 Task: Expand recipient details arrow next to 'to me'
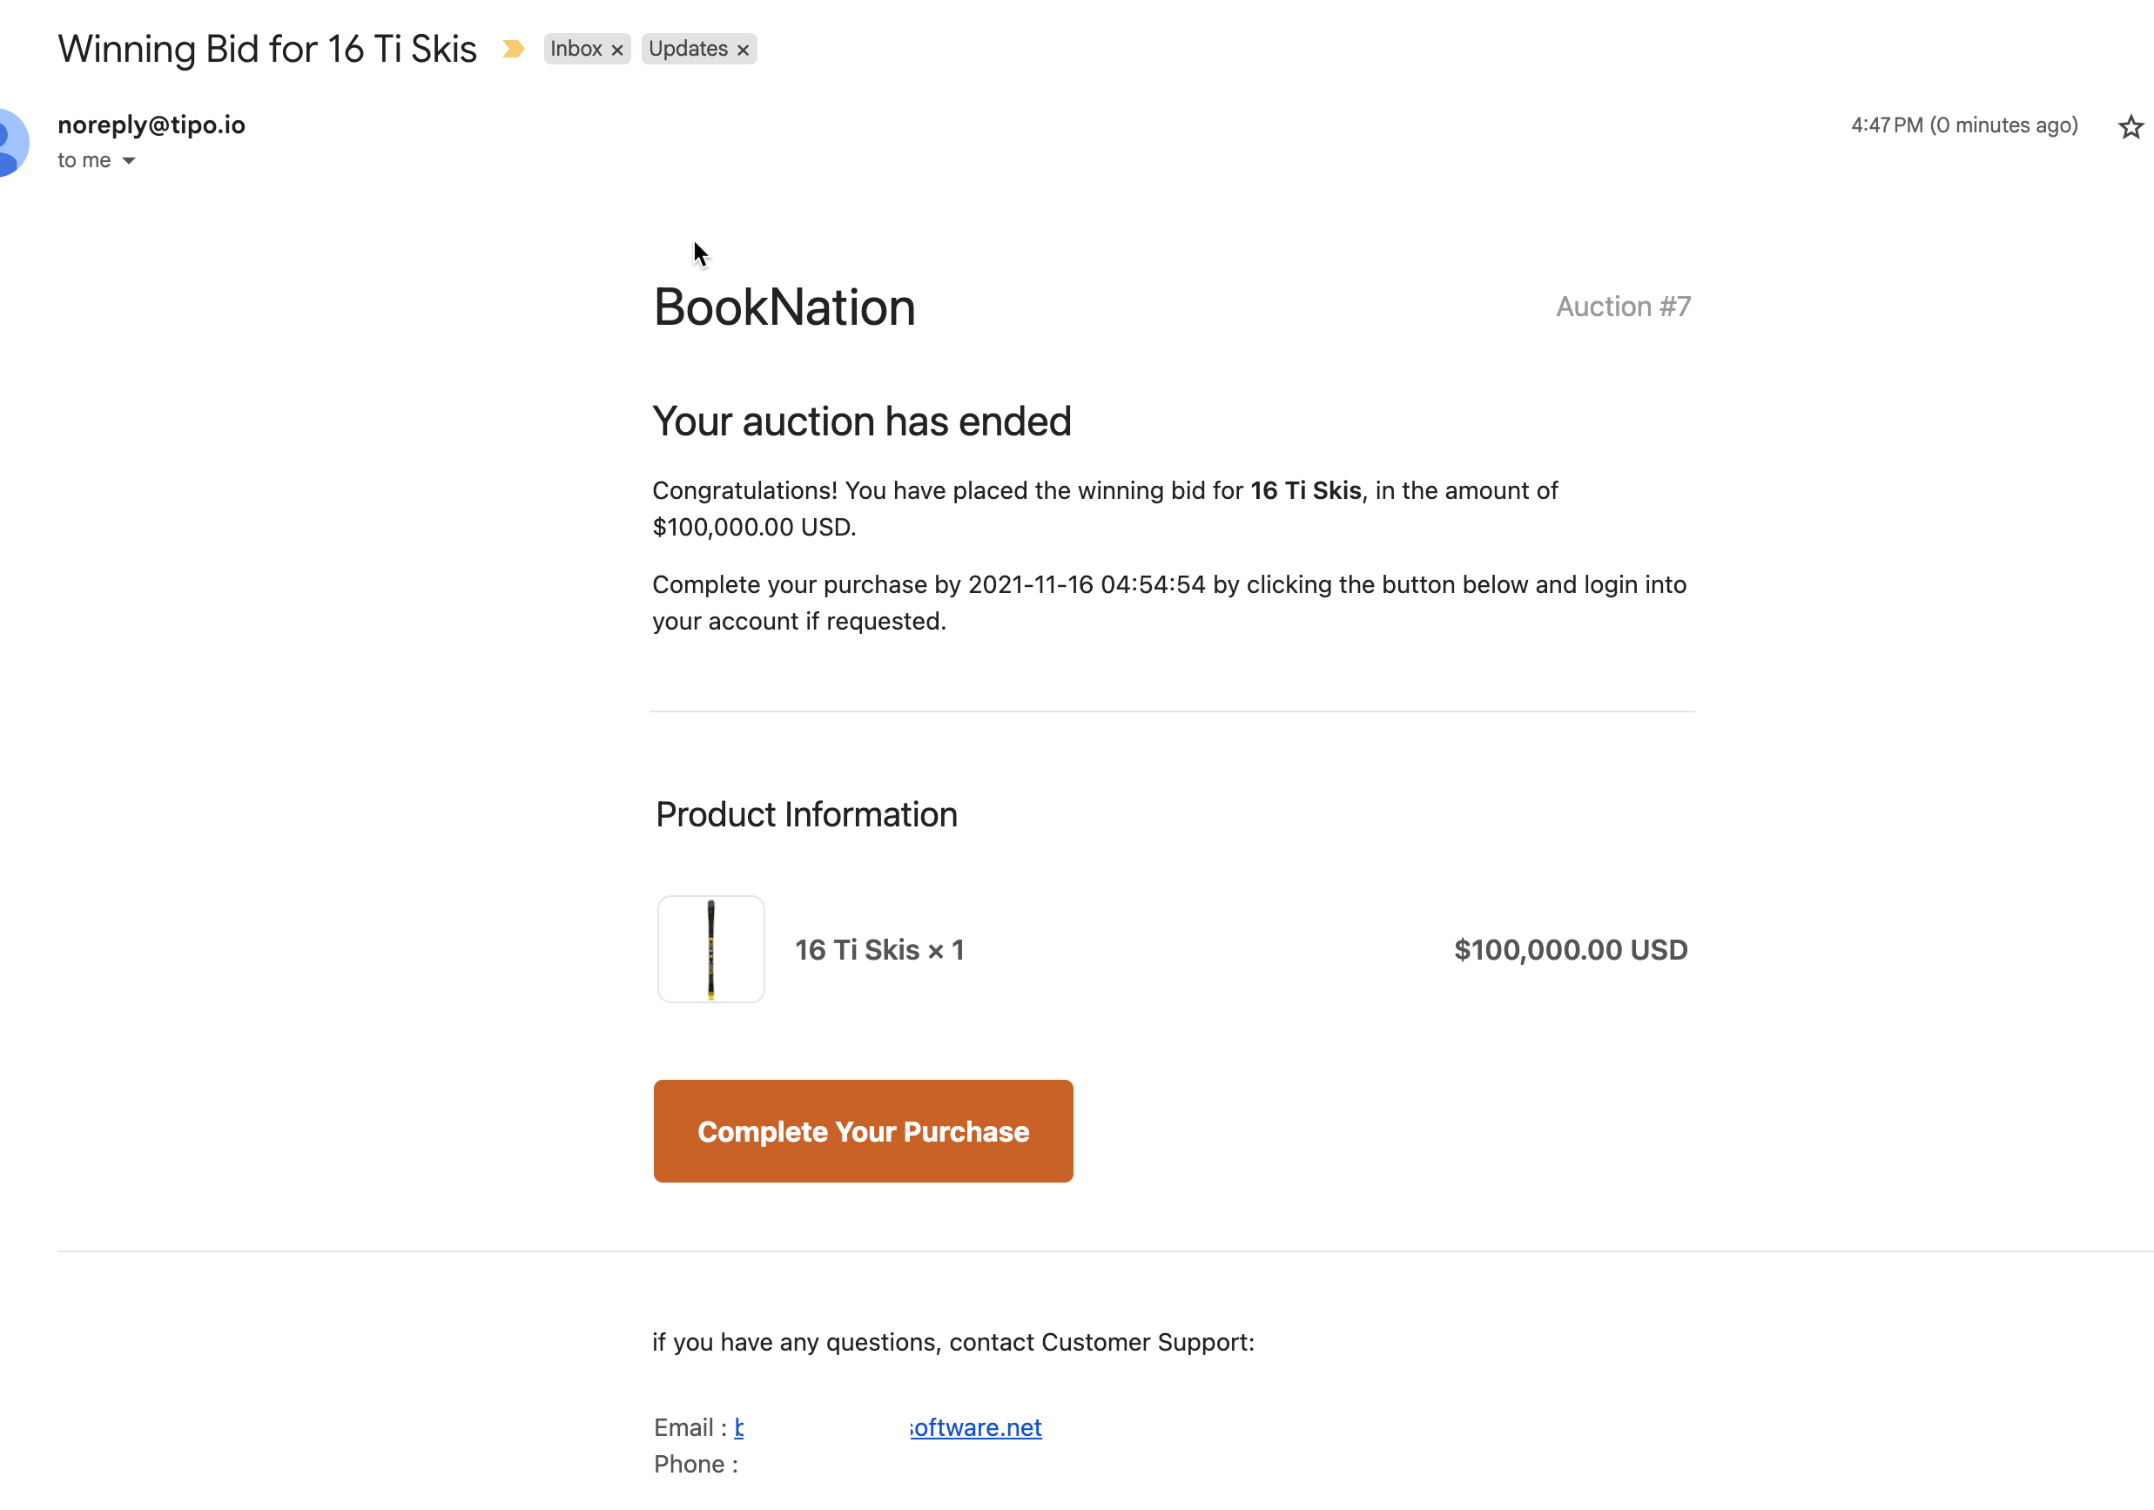pos(129,161)
